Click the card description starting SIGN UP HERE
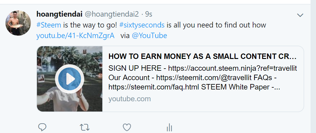The height and width of the screenshot is (133, 316). 203,78
